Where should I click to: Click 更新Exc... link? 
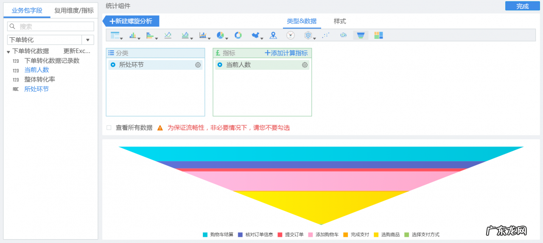point(77,51)
